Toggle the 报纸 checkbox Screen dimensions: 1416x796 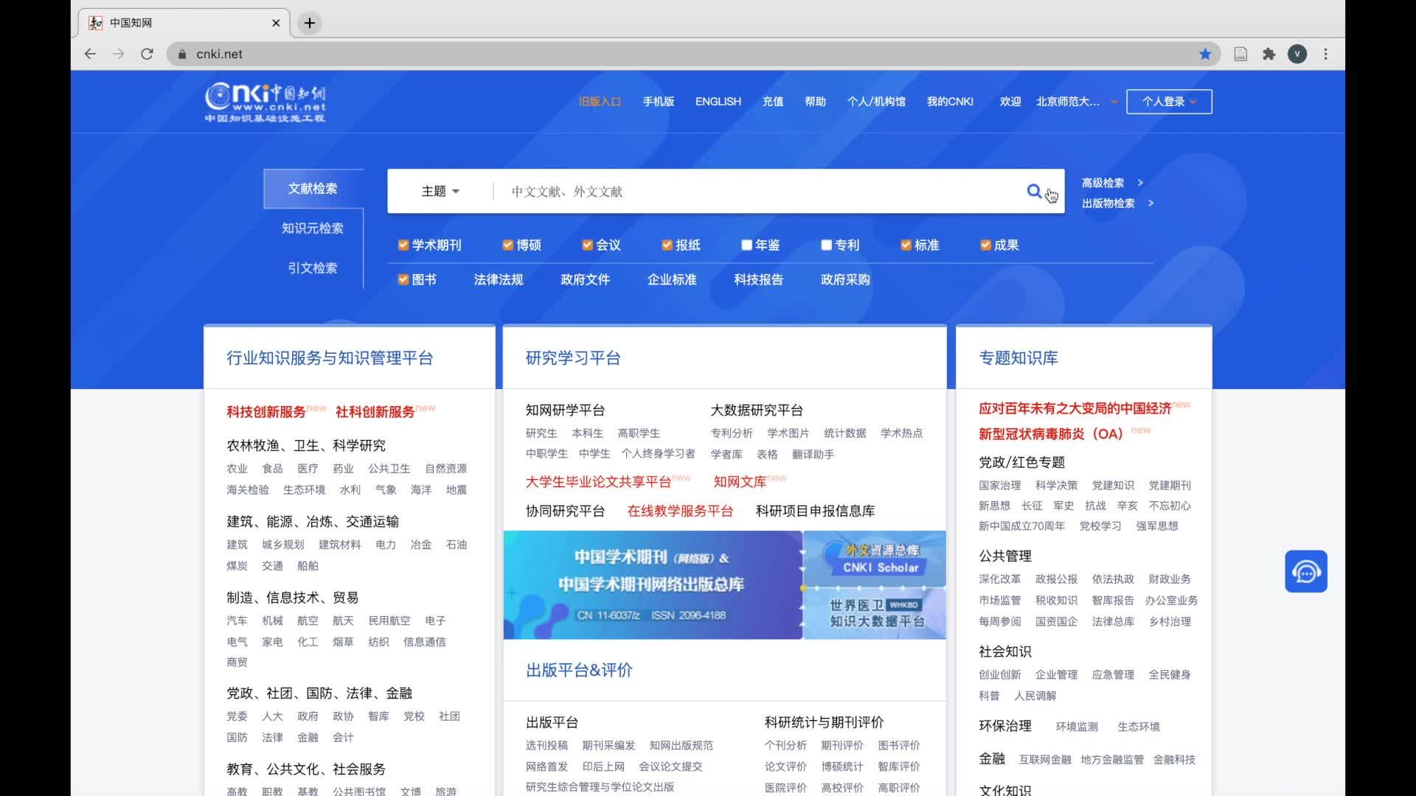(667, 245)
